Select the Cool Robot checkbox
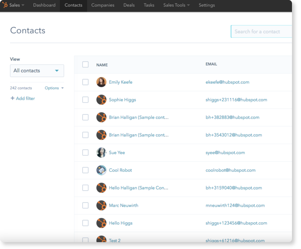301x249 pixels. pos(85,170)
